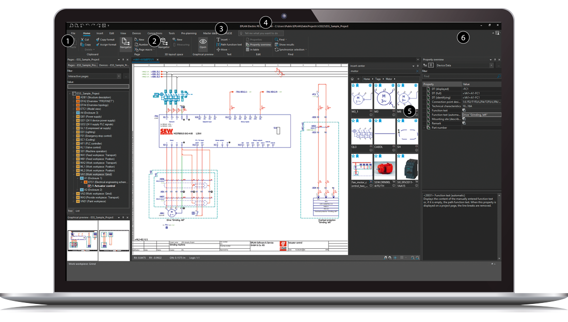Click the Drive "Grinding, left" value cell

(482, 115)
